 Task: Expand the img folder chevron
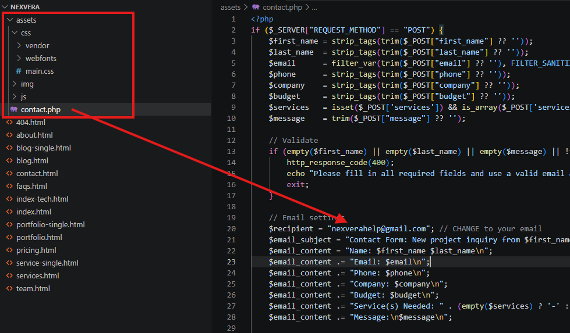tap(15, 84)
